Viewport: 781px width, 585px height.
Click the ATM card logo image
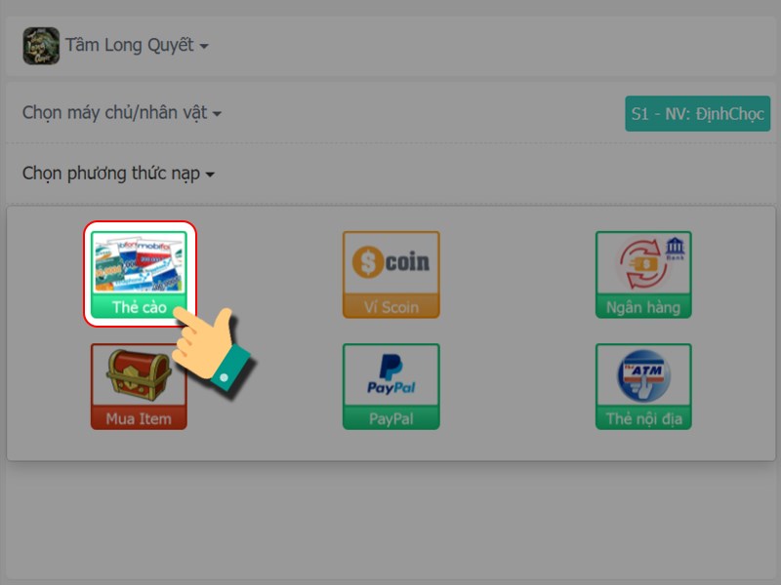click(643, 375)
